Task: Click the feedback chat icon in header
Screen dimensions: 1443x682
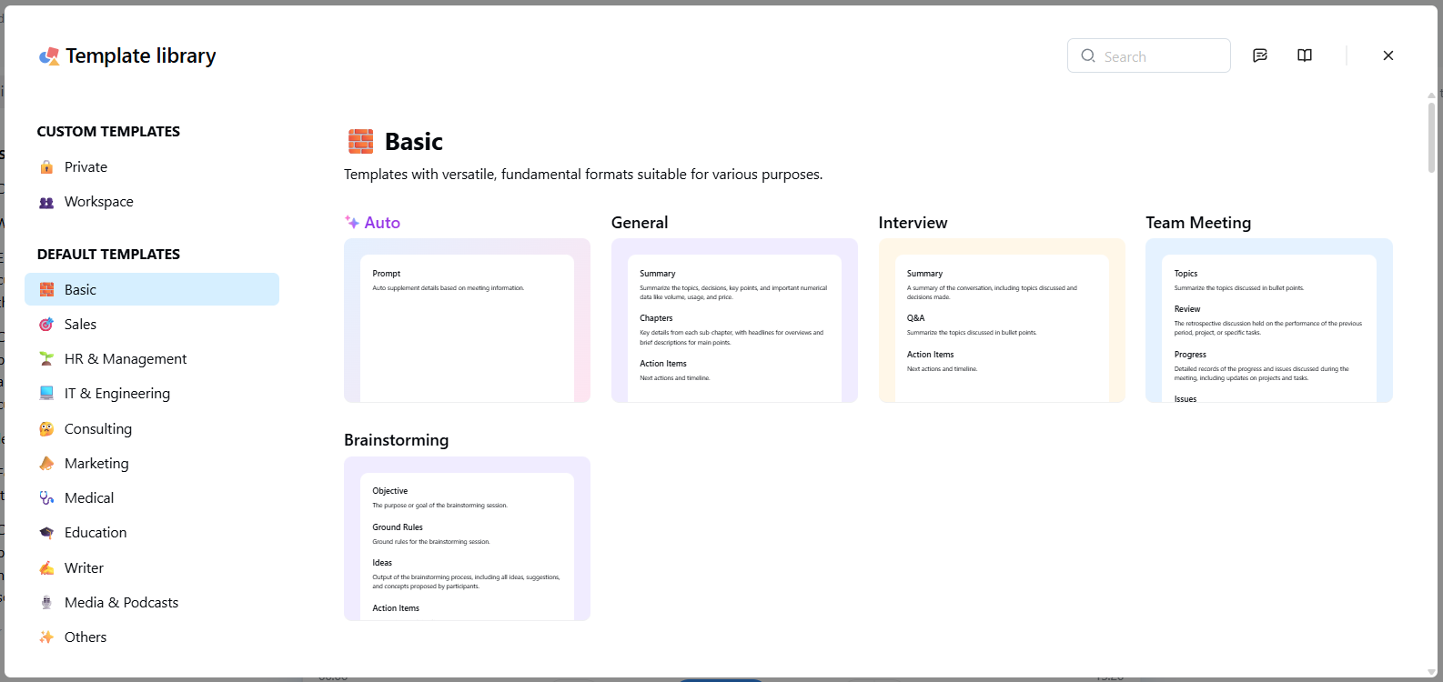Action: click(x=1260, y=55)
